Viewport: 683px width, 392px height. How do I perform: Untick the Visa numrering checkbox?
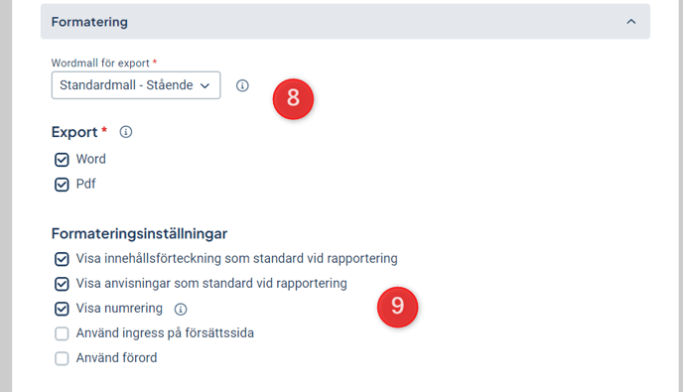click(62, 309)
